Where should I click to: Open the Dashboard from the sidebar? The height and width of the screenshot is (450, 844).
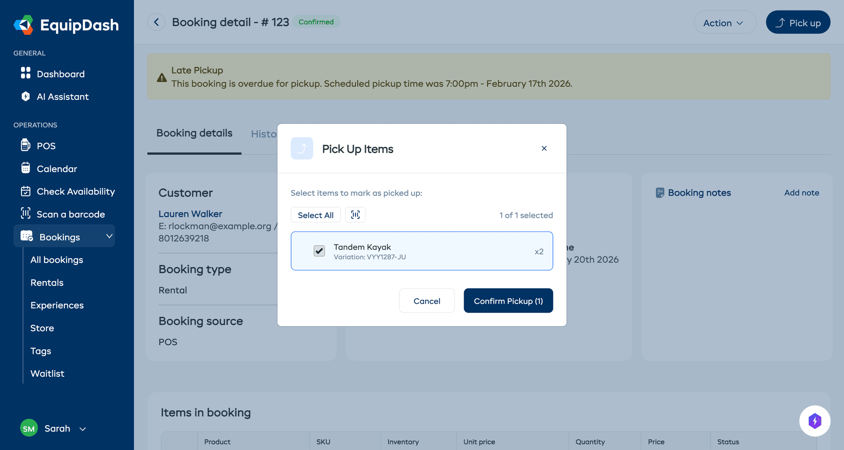pyautogui.click(x=60, y=74)
